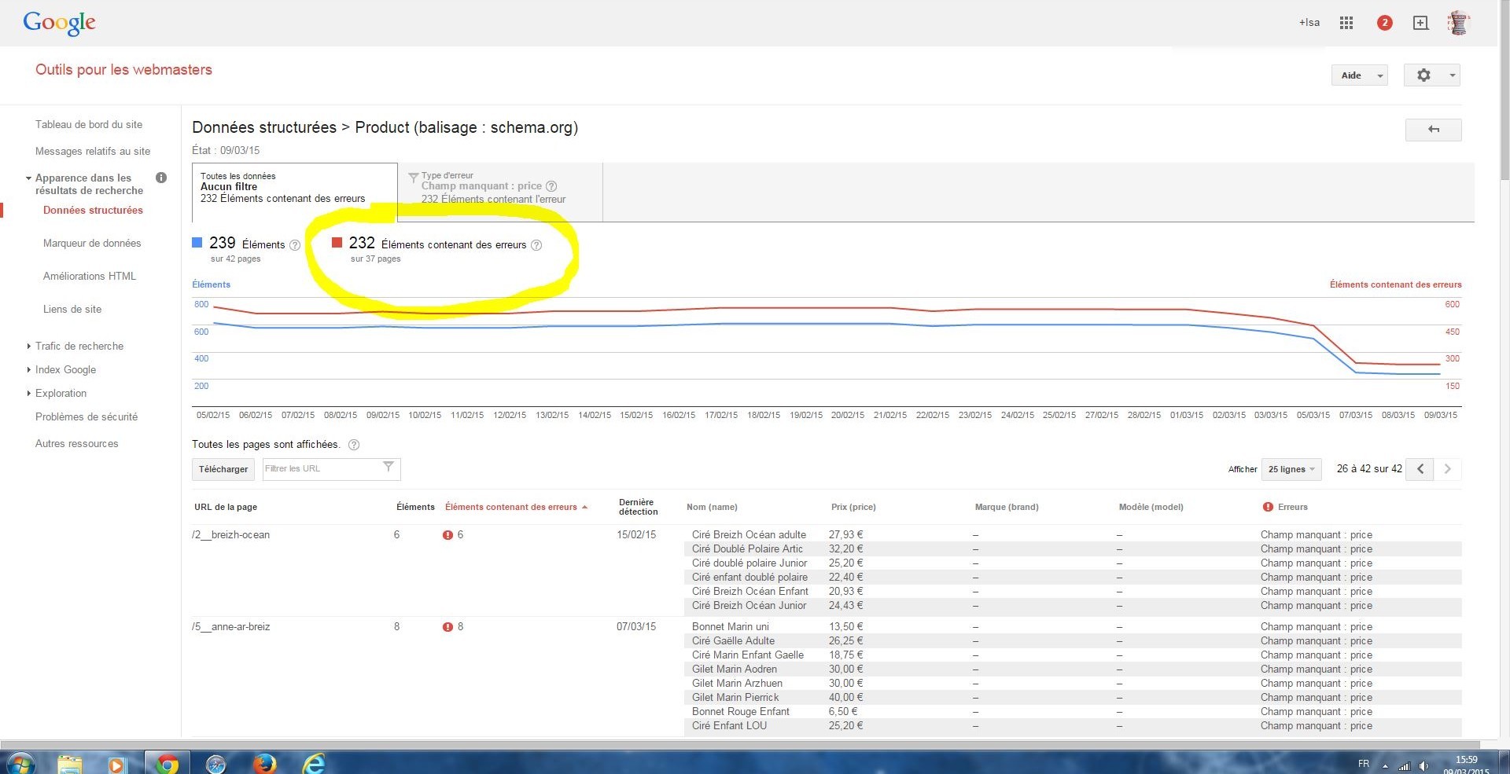Open Safari from the taskbar
This screenshot has height=774, width=1510.
click(x=215, y=764)
